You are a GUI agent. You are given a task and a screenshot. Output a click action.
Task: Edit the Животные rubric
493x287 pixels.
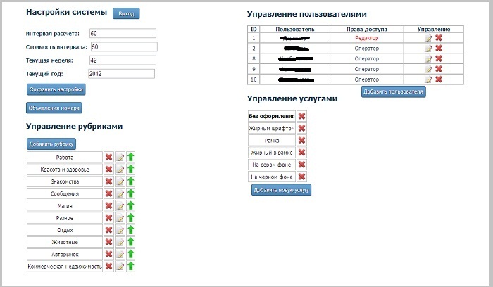click(x=120, y=242)
